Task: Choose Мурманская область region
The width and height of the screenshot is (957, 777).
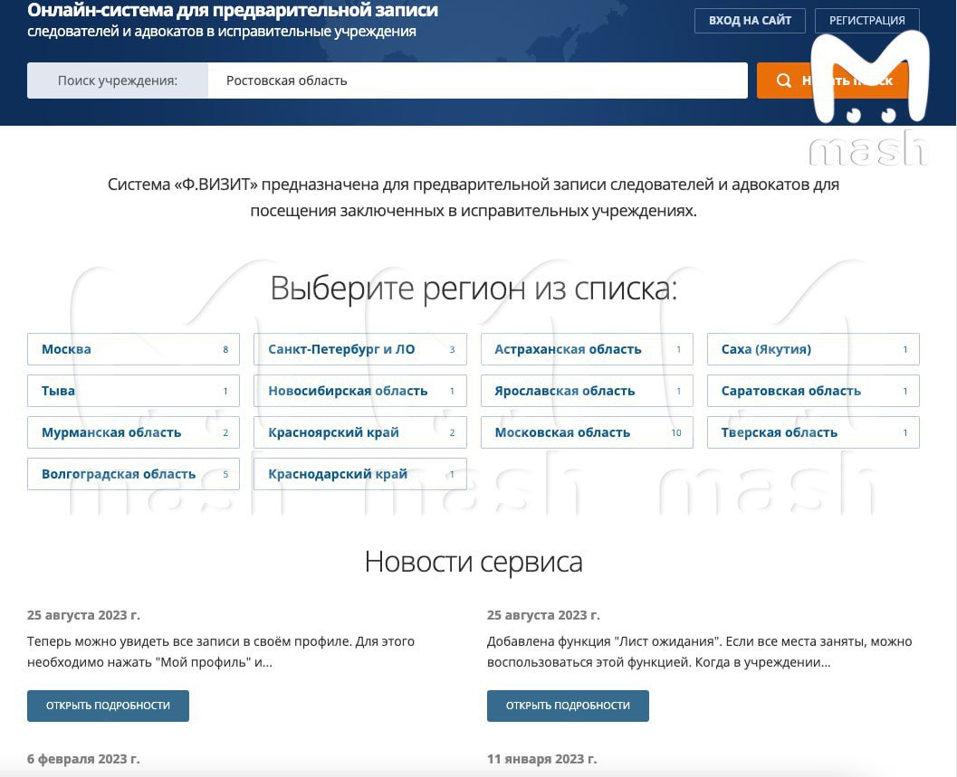Action: tap(133, 432)
